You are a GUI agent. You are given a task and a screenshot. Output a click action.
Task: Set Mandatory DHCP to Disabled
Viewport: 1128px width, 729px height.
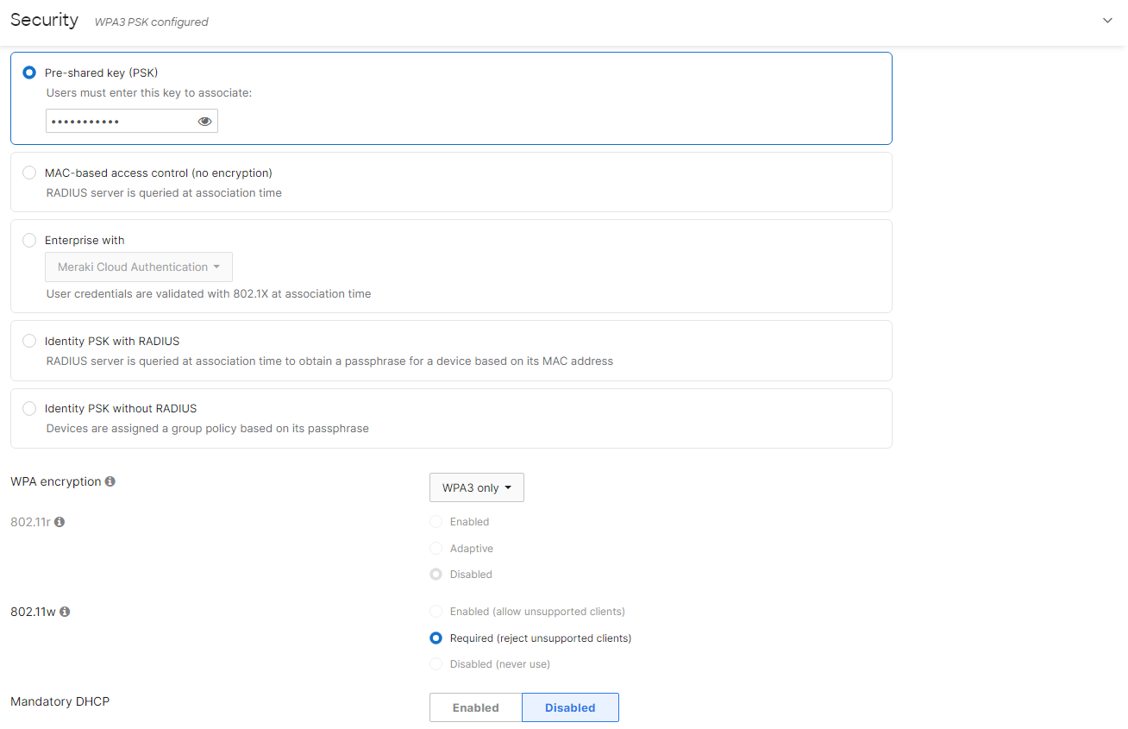tap(570, 707)
